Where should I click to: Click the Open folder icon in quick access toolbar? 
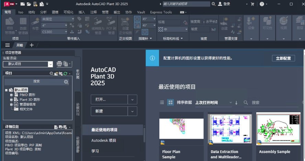coord(29,4)
